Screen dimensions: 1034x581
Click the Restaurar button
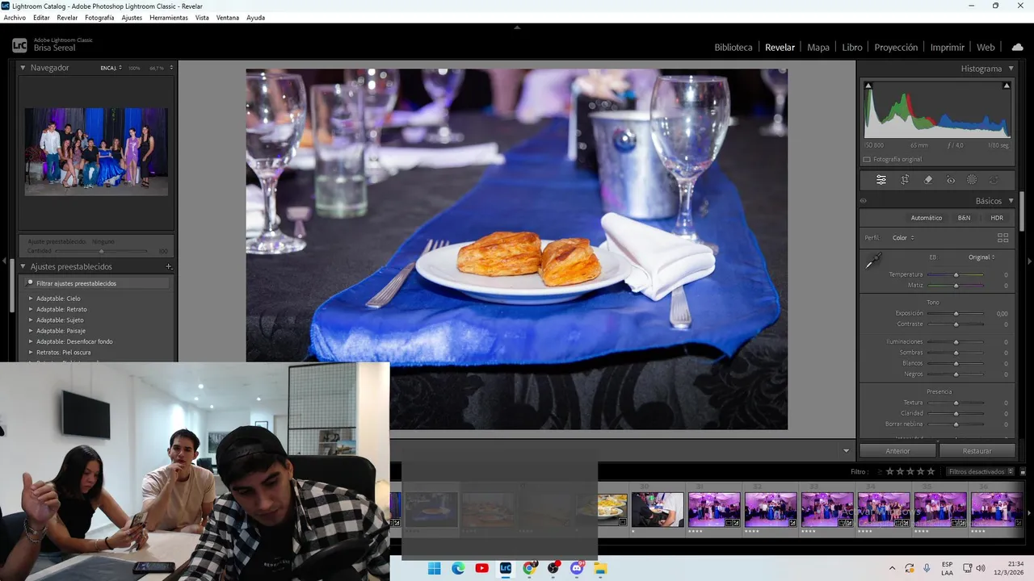point(977,451)
